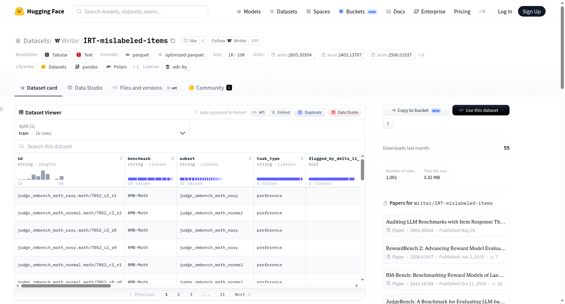The width and height of the screenshot is (565, 304).
Task: Click the benchmark value distribution bar
Action: [x=150, y=179]
